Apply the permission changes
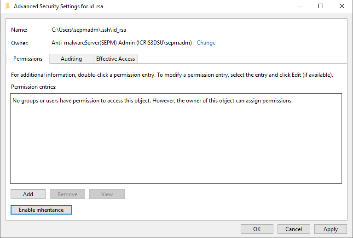Screen dimensions: 353x238 pyautogui.click(x=330, y=229)
